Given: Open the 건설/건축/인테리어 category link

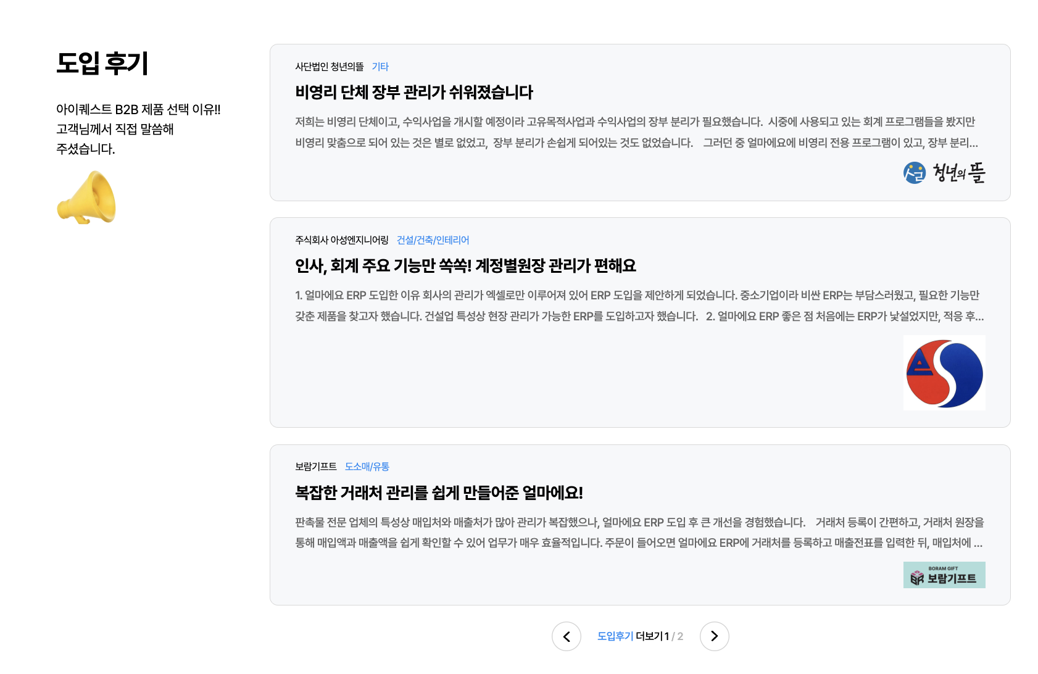Looking at the screenshot, I should 434,239.
